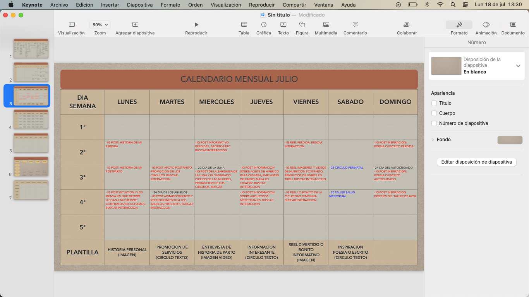Check the Número de diapositiva option
The height and width of the screenshot is (297, 529).
[x=434, y=123]
